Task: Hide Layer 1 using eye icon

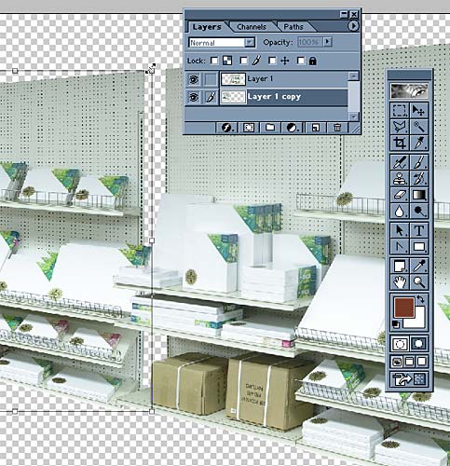Action: 194,79
